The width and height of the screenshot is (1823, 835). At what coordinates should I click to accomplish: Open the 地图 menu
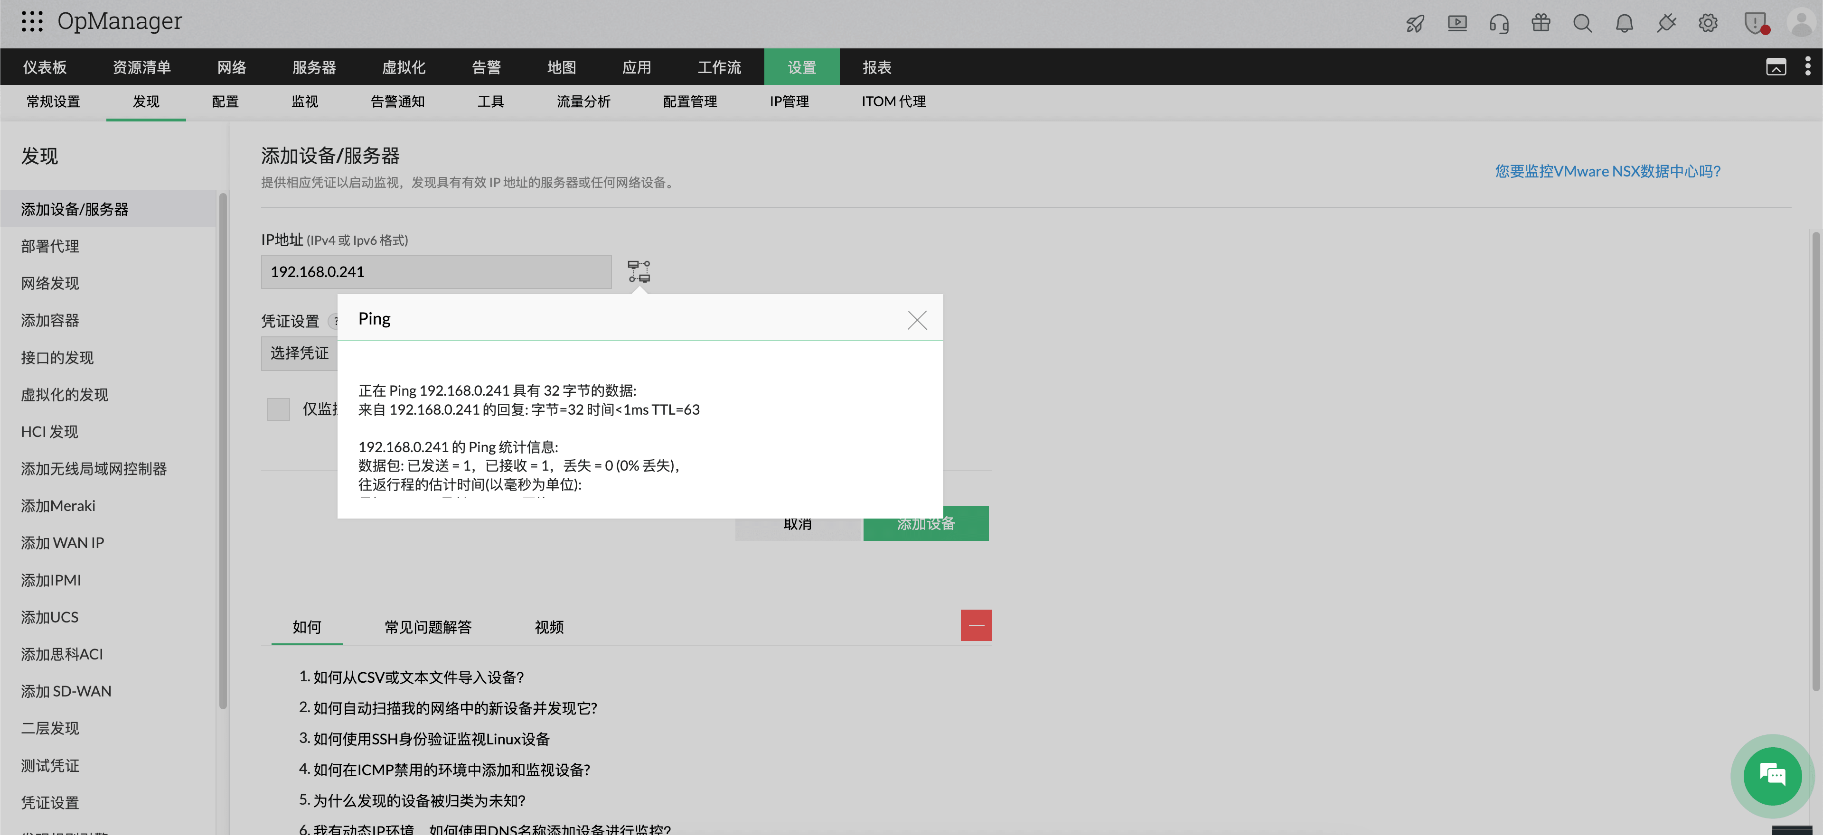(561, 67)
